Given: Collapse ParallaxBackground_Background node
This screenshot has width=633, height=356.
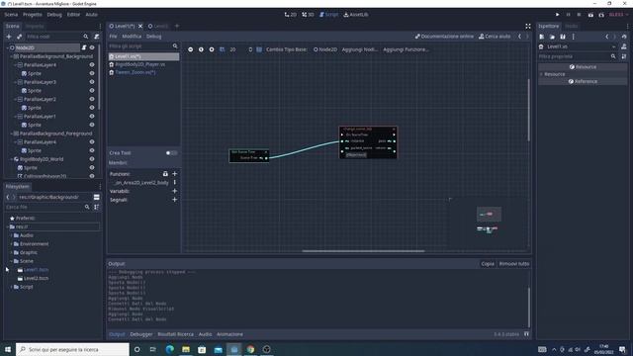Looking at the screenshot, I should pyautogui.click(x=11, y=56).
